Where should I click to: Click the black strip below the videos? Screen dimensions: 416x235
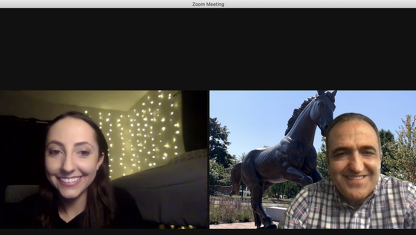pos(208,232)
